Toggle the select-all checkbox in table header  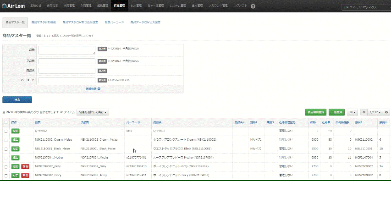(x=6, y=122)
